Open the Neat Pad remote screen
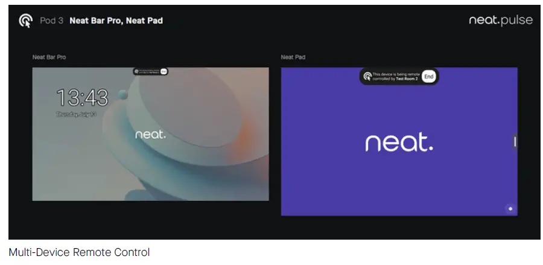This screenshot has height=265, width=543. pos(399,142)
